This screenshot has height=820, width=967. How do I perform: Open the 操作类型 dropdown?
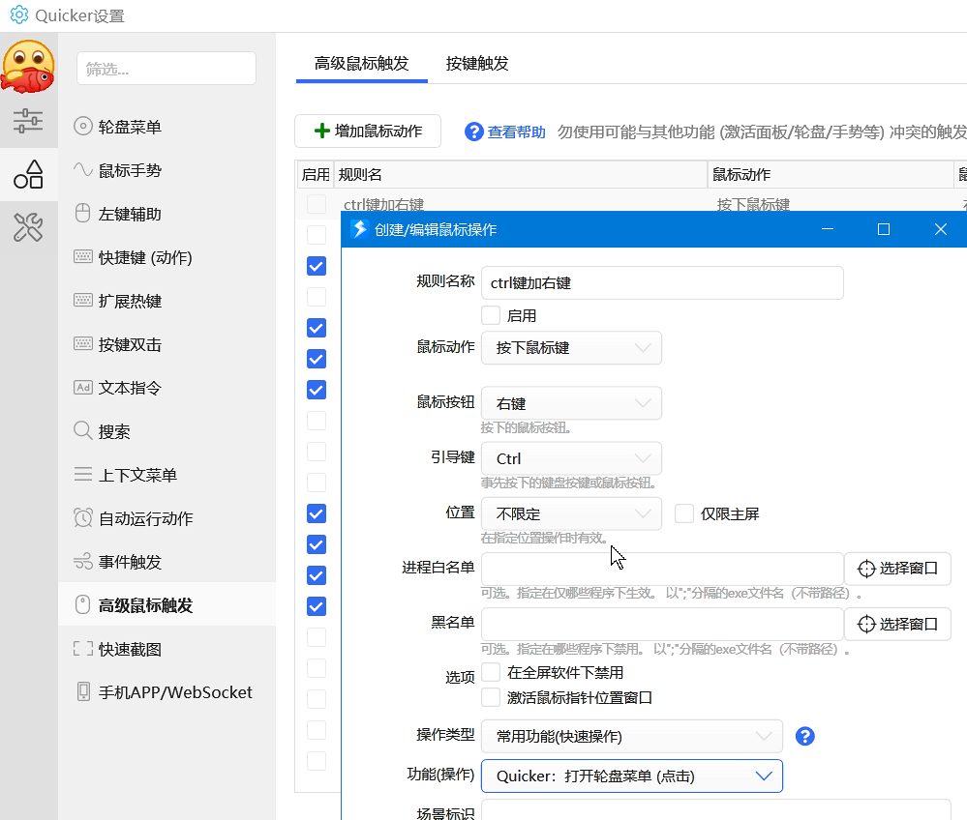[x=631, y=736]
